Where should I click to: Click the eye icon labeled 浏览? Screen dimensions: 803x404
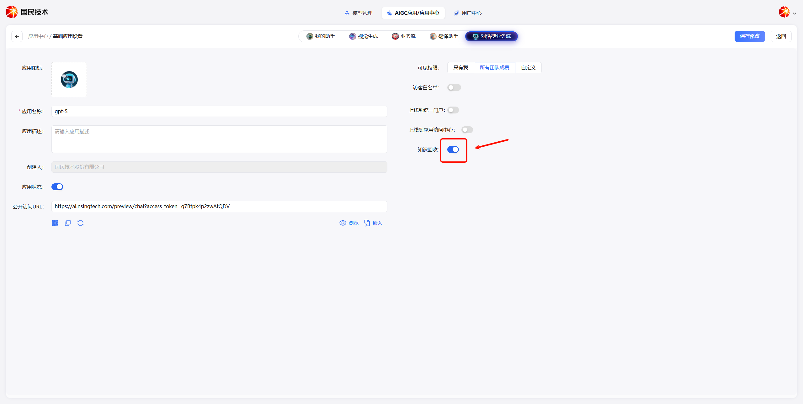pyautogui.click(x=343, y=223)
